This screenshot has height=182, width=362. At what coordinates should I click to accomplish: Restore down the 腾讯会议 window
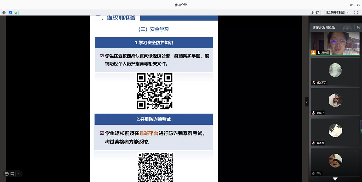pos(352,5)
